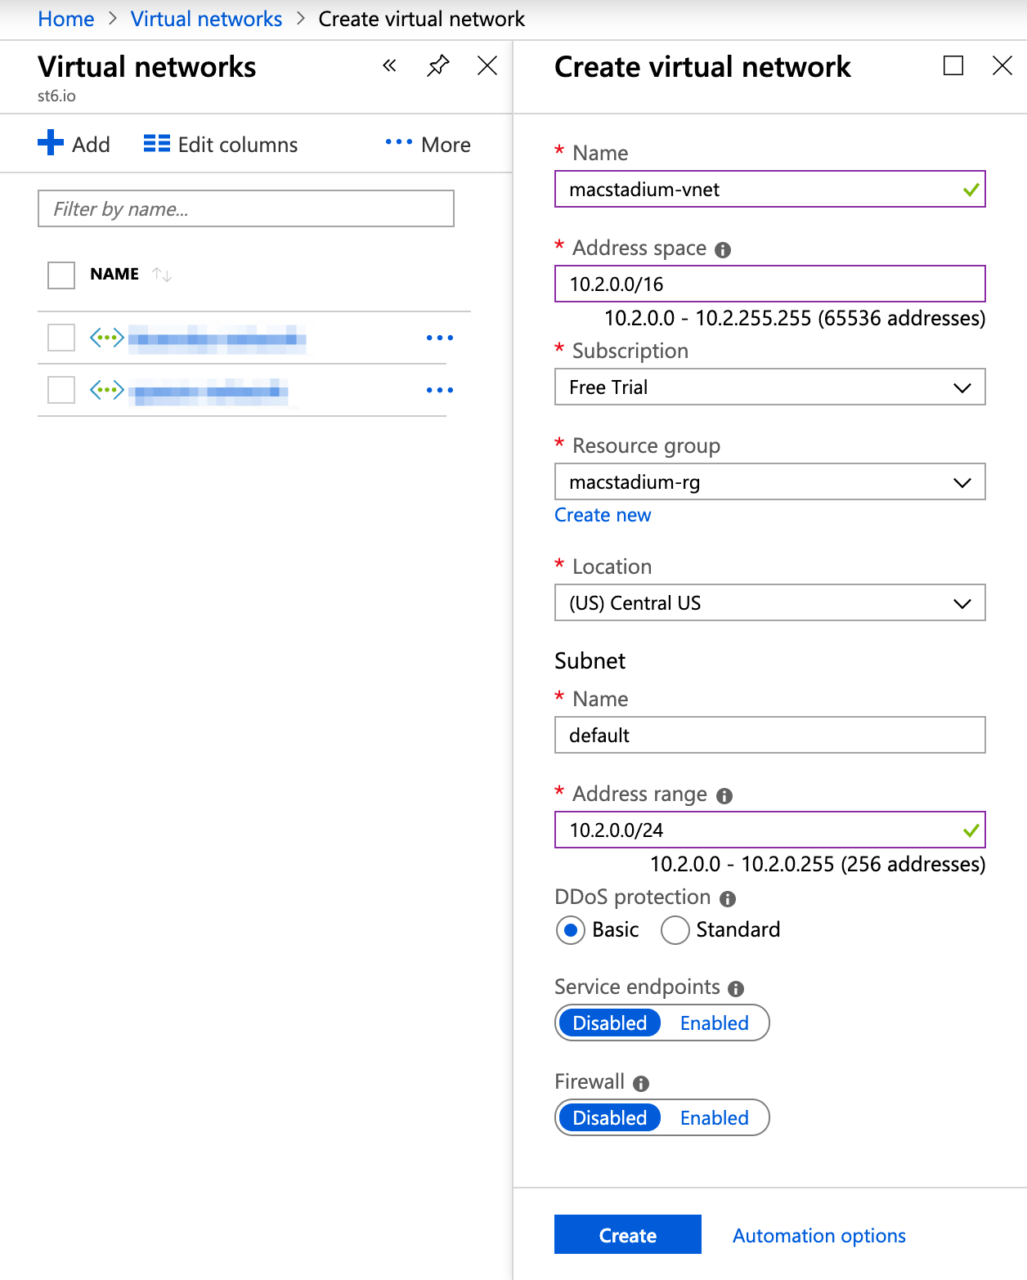Click the Add virtual network icon
Screen dimensions: 1027x1280
pos(50,142)
